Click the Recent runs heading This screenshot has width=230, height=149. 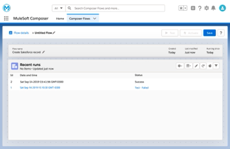[x=30, y=65]
